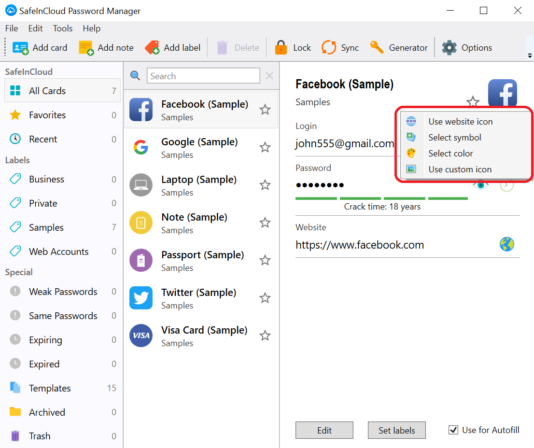This screenshot has width=534, height=448.
Task: Select the Laptop card icon
Action: pyautogui.click(x=141, y=185)
